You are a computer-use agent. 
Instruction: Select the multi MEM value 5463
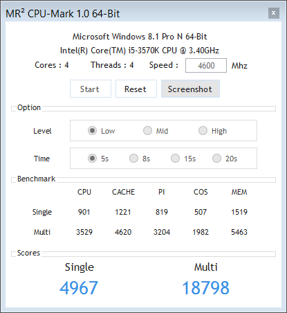coord(239,232)
